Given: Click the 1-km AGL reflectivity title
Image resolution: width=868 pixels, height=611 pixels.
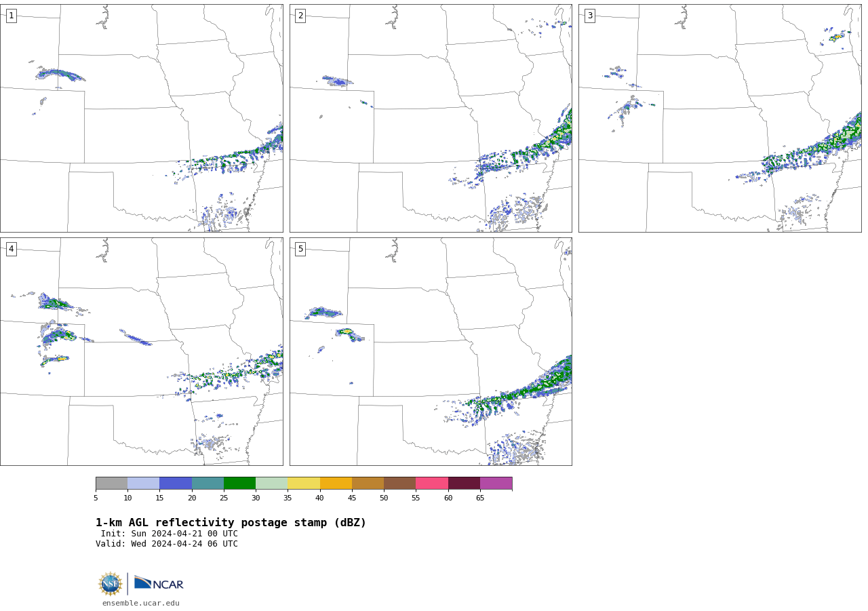Looking at the screenshot, I should coord(231,523).
